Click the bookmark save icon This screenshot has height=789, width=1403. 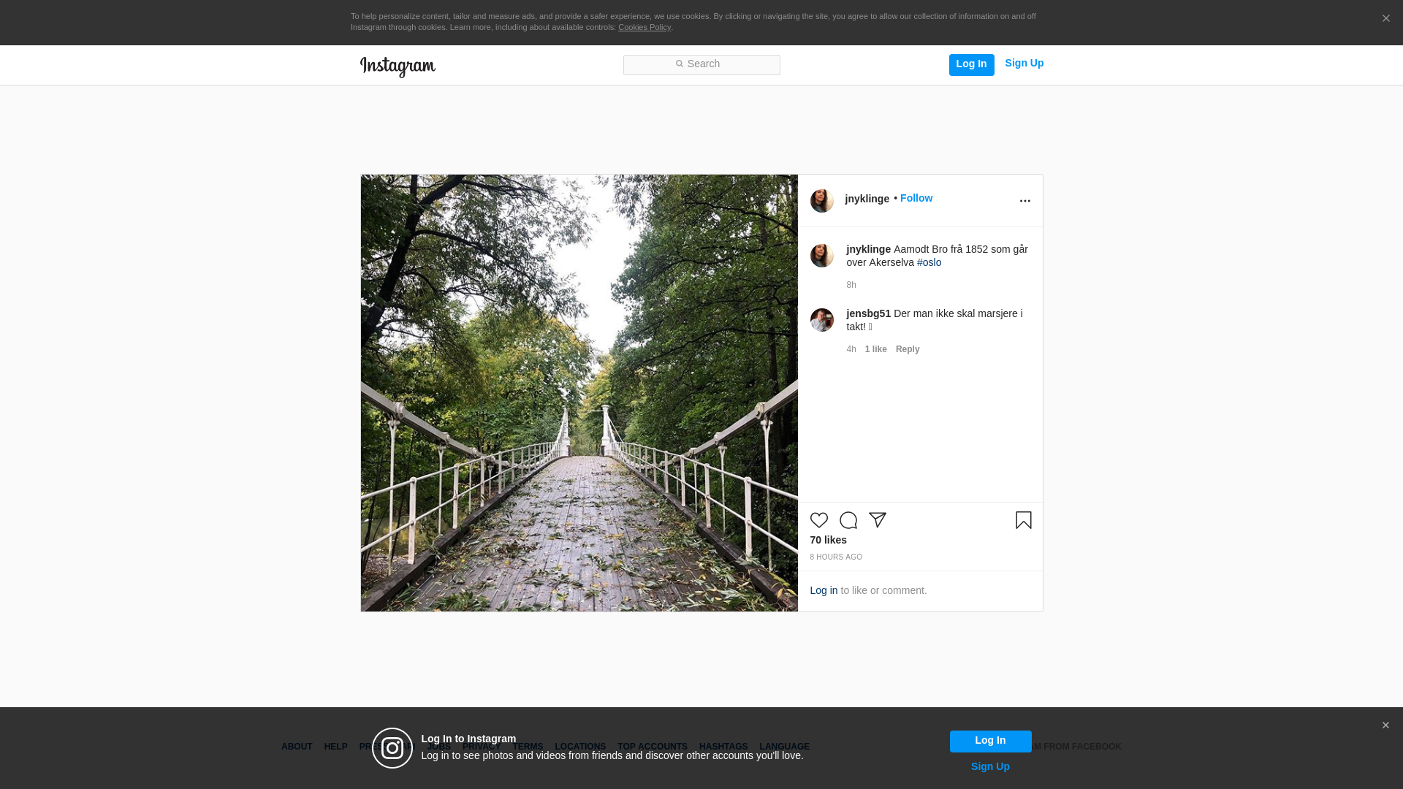point(1024,520)
